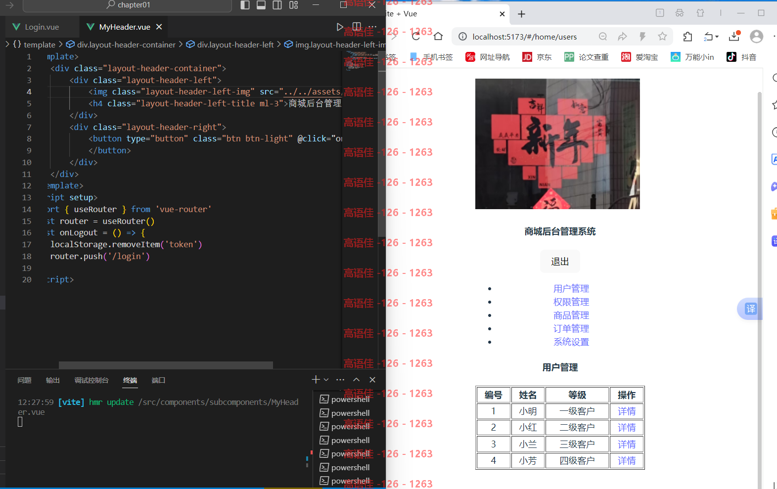
Task: Open the browser extensions puzzle icon
Action: 687,36
